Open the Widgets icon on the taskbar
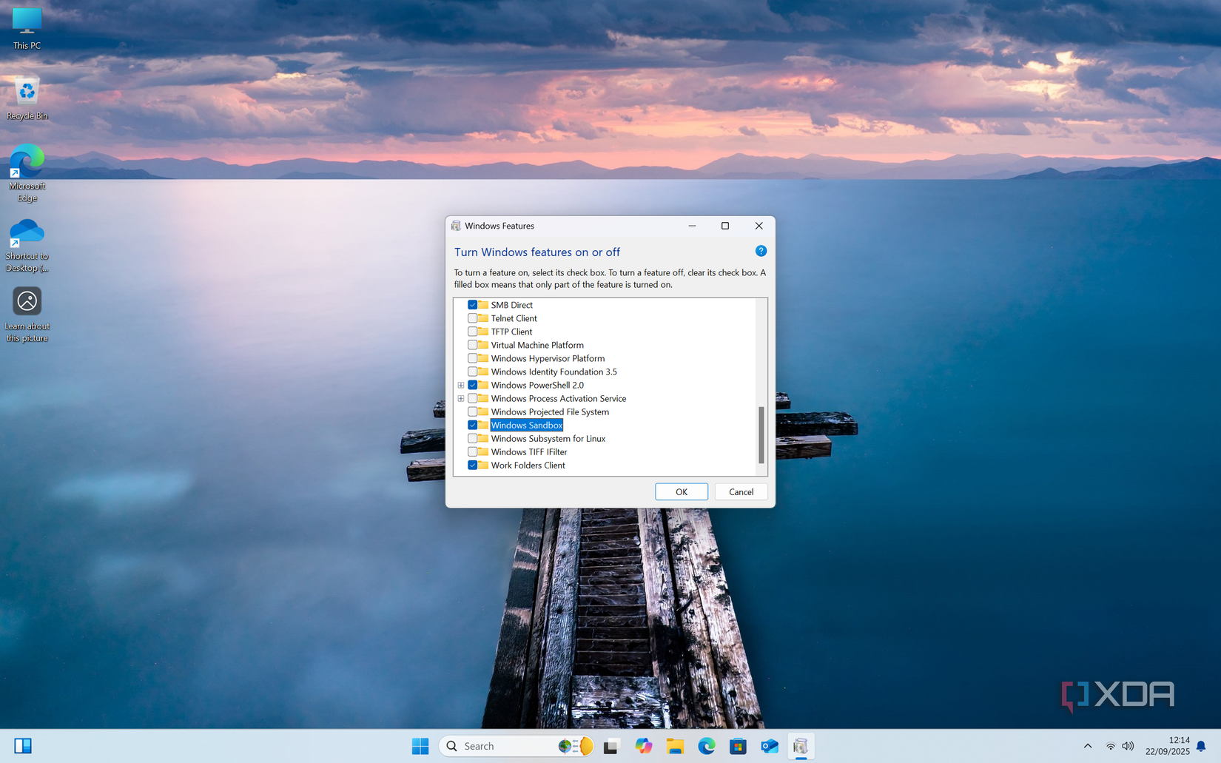The image size is (1221, 763). coord(23,746)
